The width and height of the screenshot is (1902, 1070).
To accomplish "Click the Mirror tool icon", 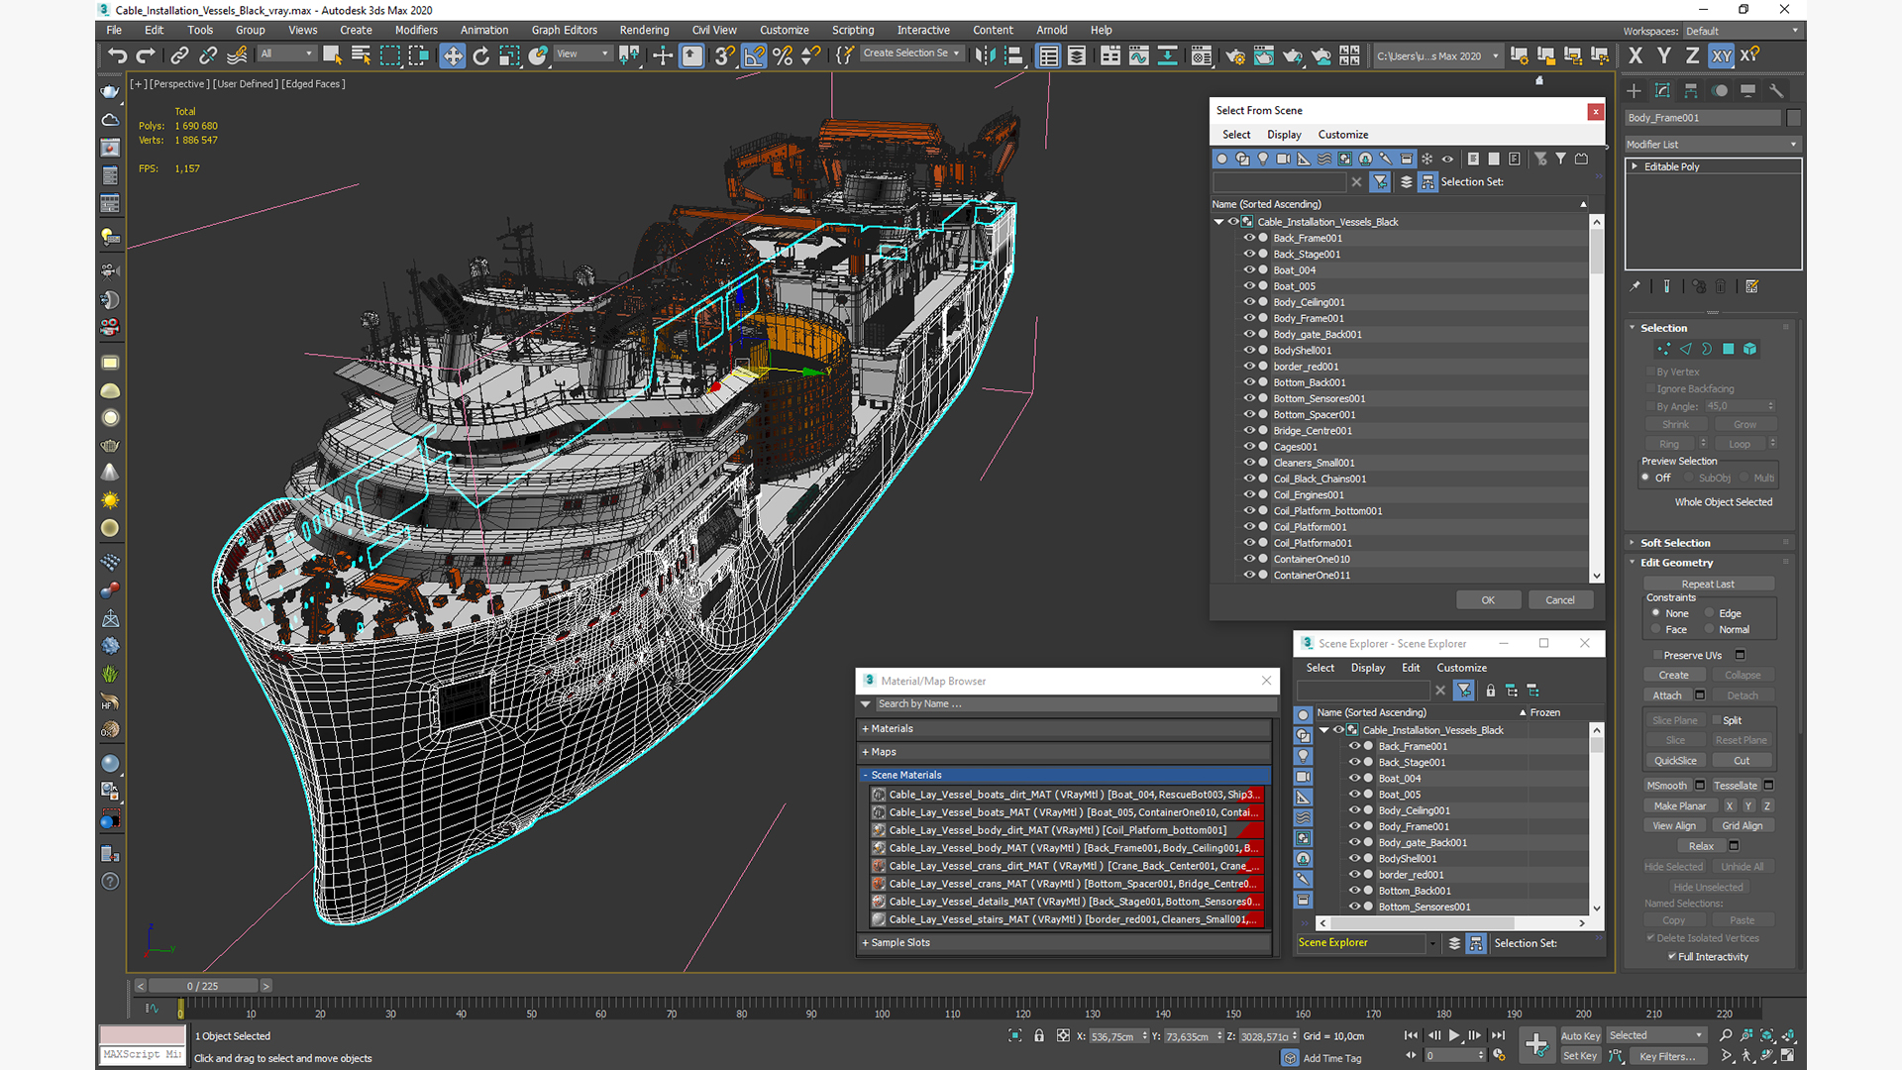I will click(984, 56).
